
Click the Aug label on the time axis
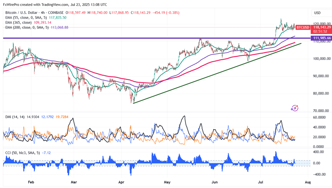[308, 182]
